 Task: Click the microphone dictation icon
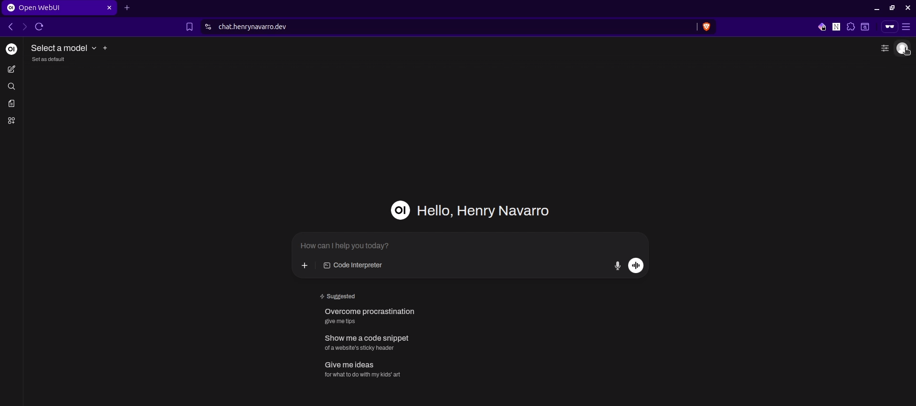tap(617, 266)
